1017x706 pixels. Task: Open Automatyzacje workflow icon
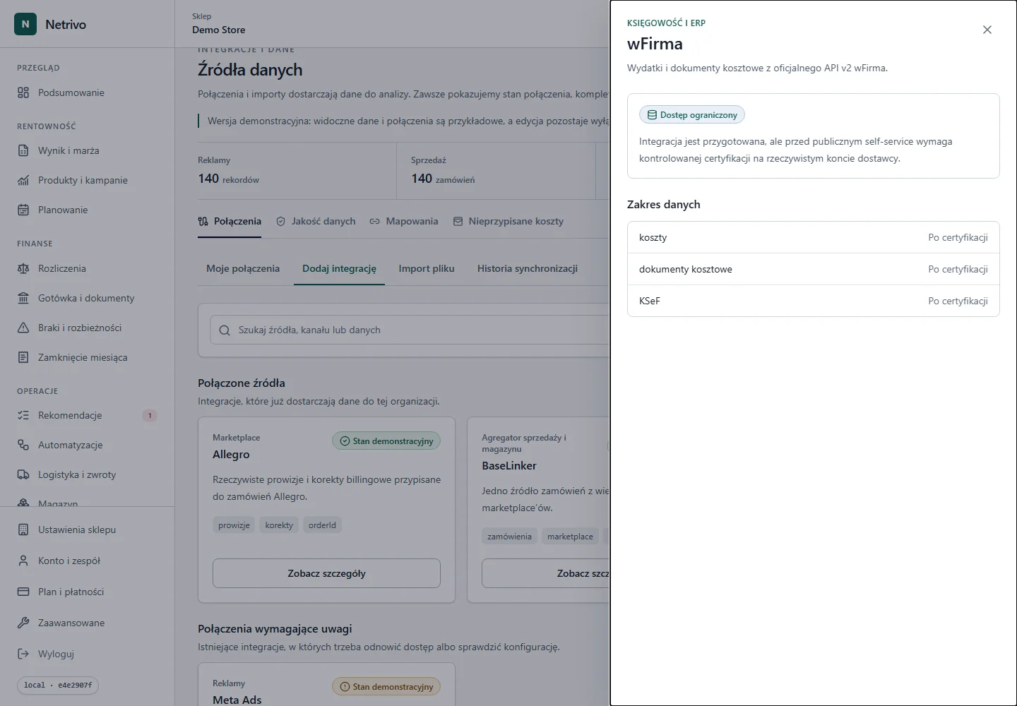(23, 445)
